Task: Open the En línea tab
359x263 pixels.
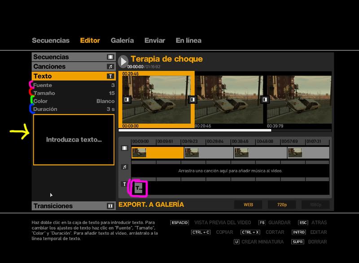Action: point(188,40)
